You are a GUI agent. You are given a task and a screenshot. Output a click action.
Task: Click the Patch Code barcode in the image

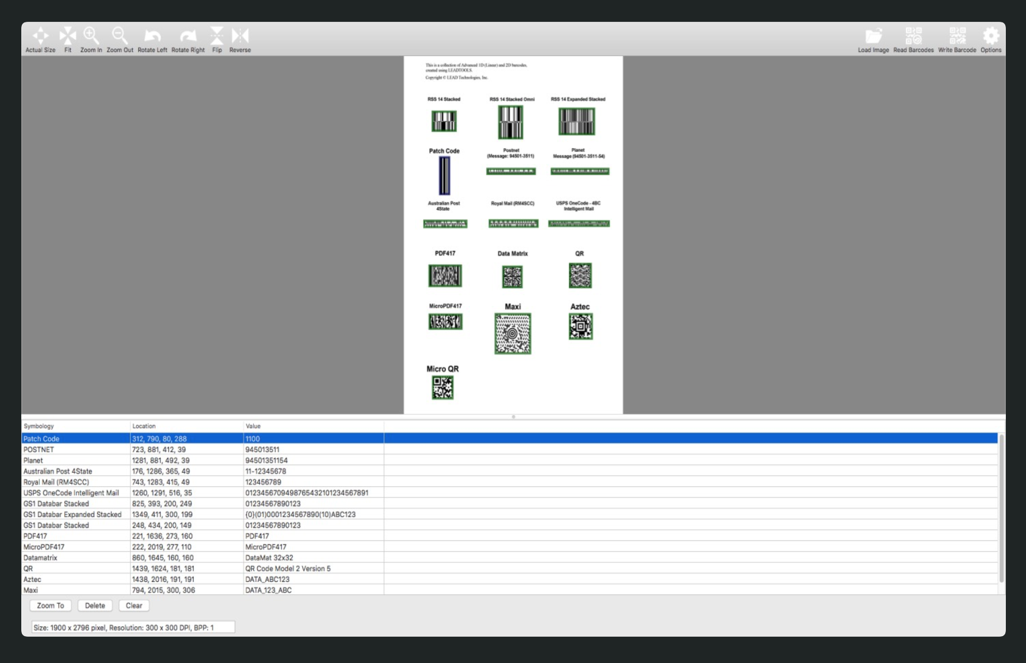444,176
